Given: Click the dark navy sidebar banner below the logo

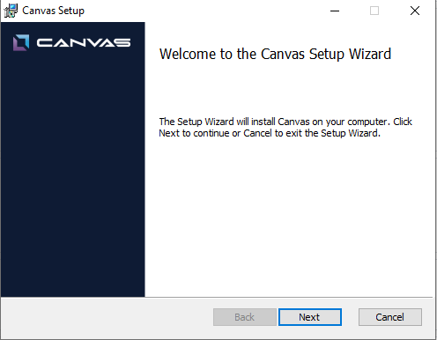Looking at the screenshot, I should tap(73, 176).
